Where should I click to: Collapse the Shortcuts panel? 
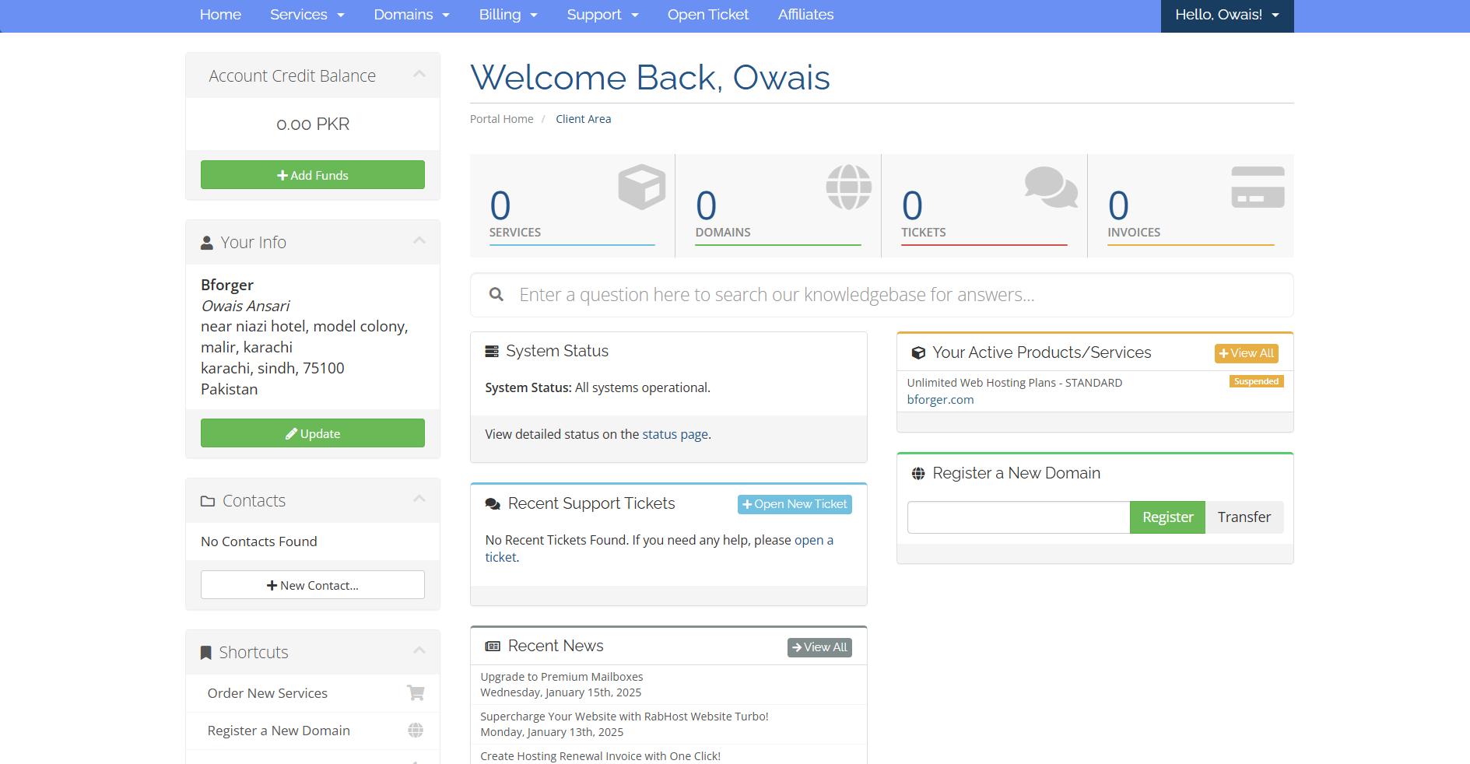click(419, 651)
